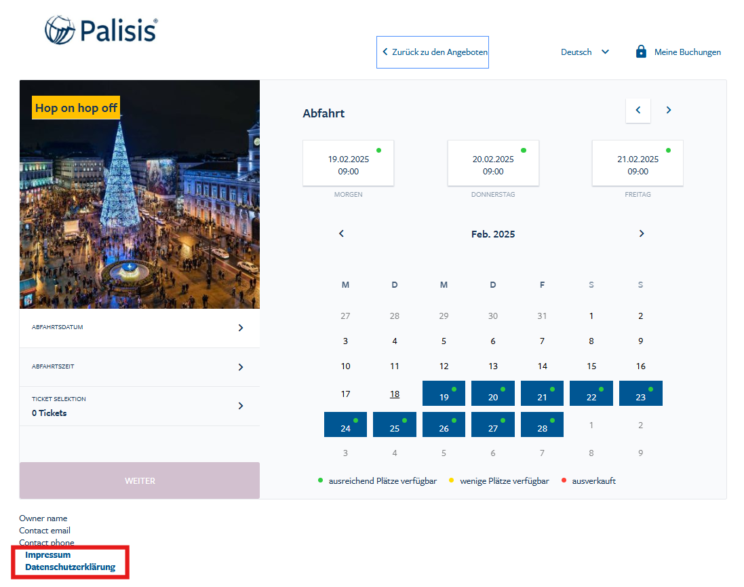Click the Feb. 2025 month label

493,234
